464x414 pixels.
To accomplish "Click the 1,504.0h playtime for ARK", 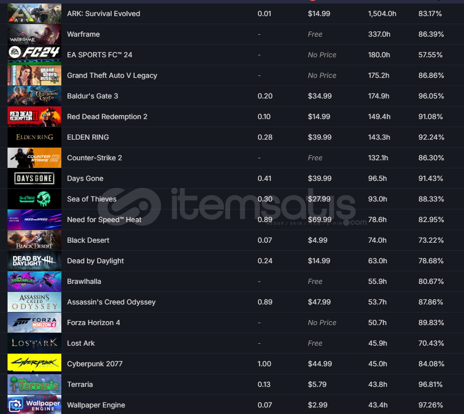I will click(382, 14).
